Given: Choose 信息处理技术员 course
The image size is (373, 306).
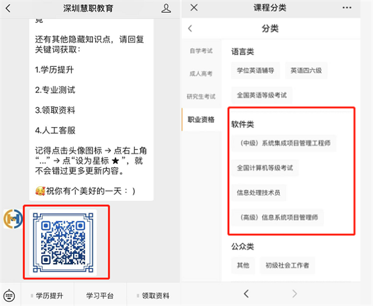Looking at the screenshot, I should point(259,193).
